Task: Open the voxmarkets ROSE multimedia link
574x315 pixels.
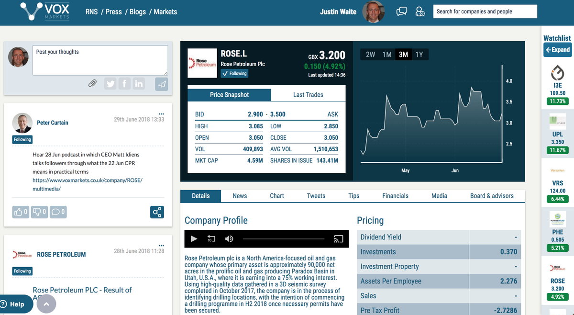Action: tap(88, 184)
